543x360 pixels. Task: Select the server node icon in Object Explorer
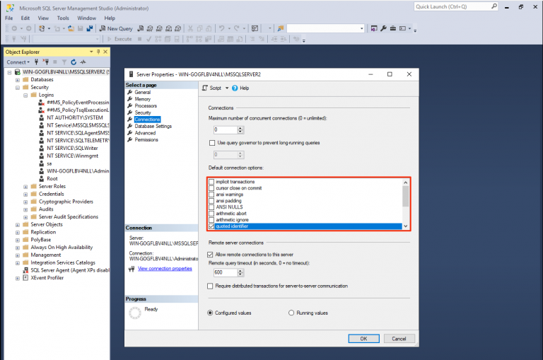[x=17, y=72]
